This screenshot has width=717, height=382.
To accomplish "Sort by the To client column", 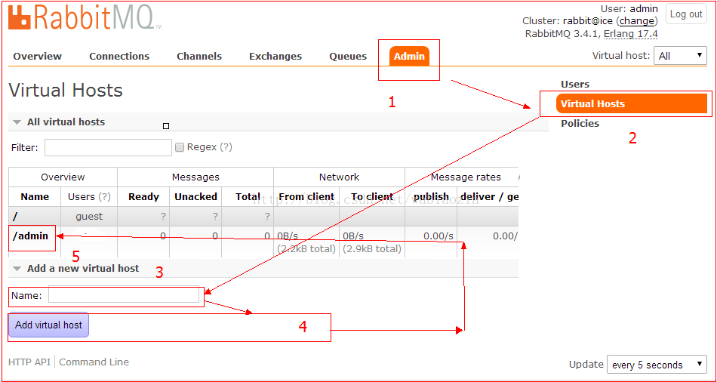I will [372, 197].
